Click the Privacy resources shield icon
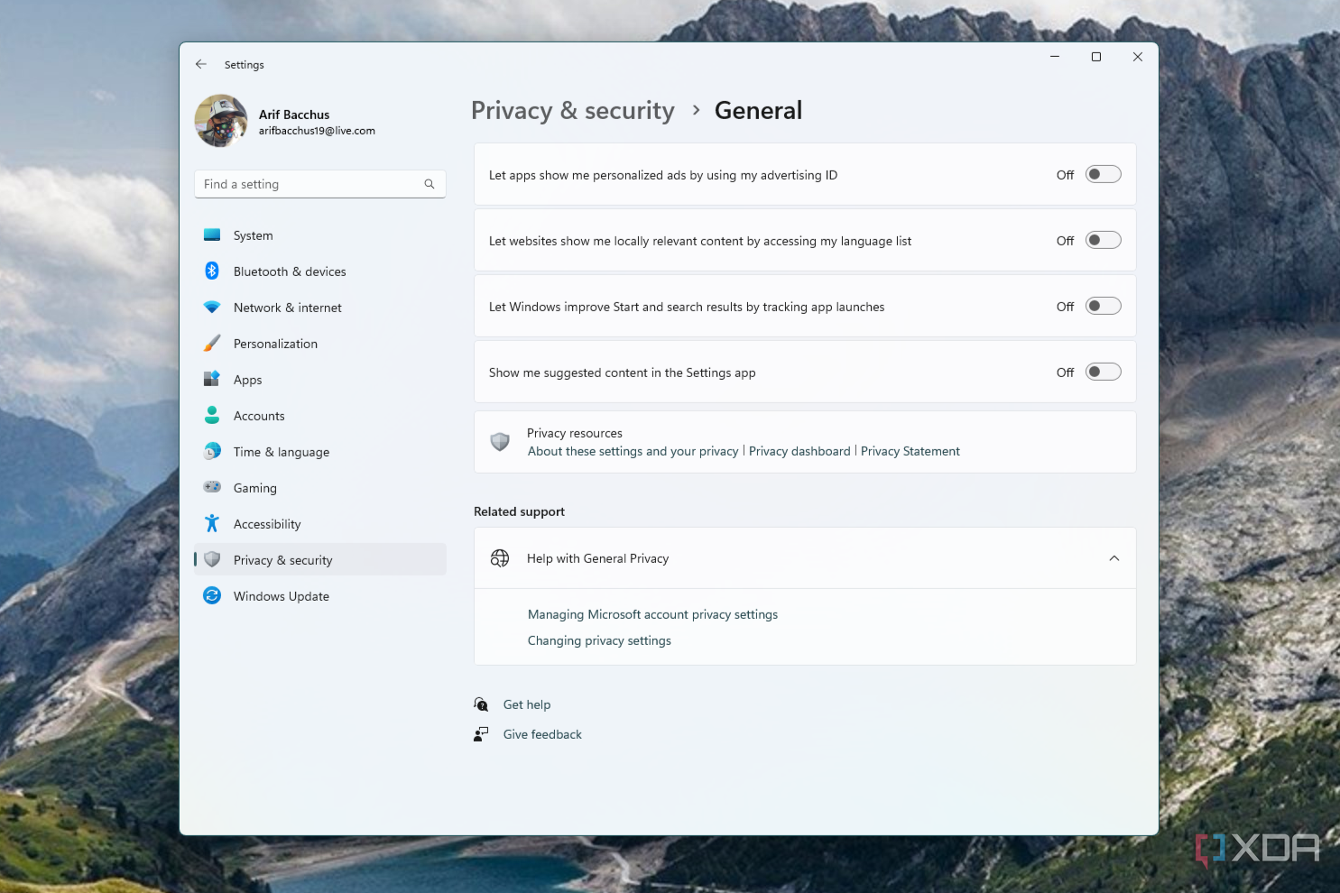 (500, 442)
